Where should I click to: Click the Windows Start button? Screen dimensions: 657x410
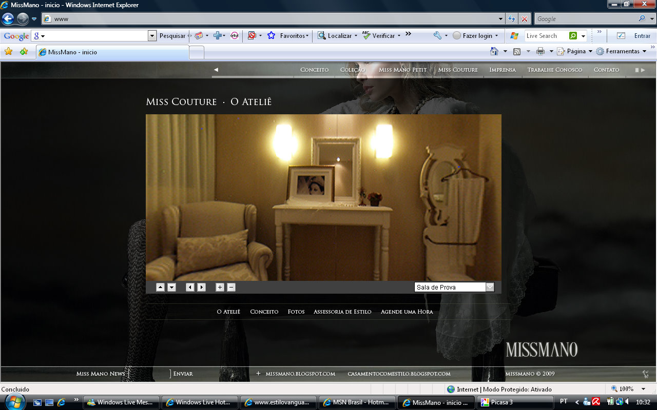15,401
